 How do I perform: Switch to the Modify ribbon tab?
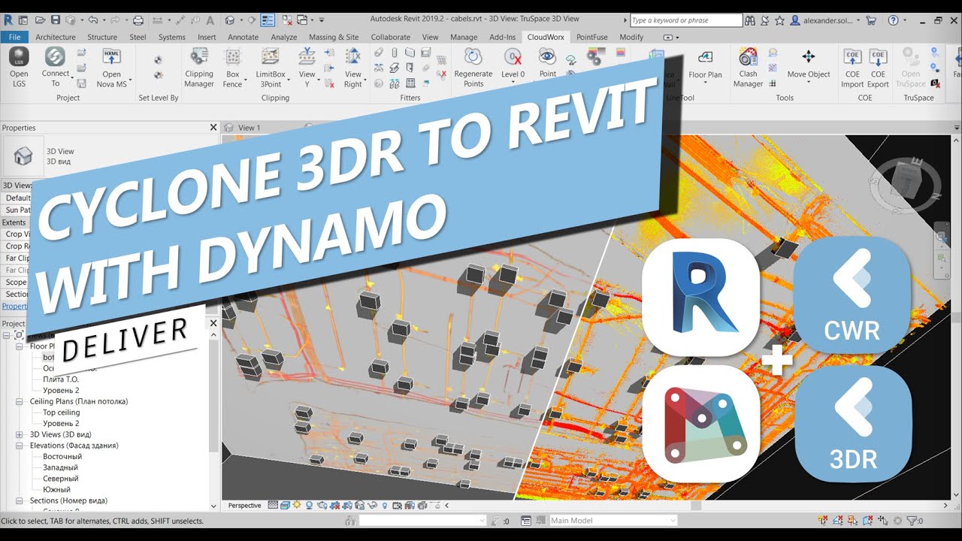point(631,37)
